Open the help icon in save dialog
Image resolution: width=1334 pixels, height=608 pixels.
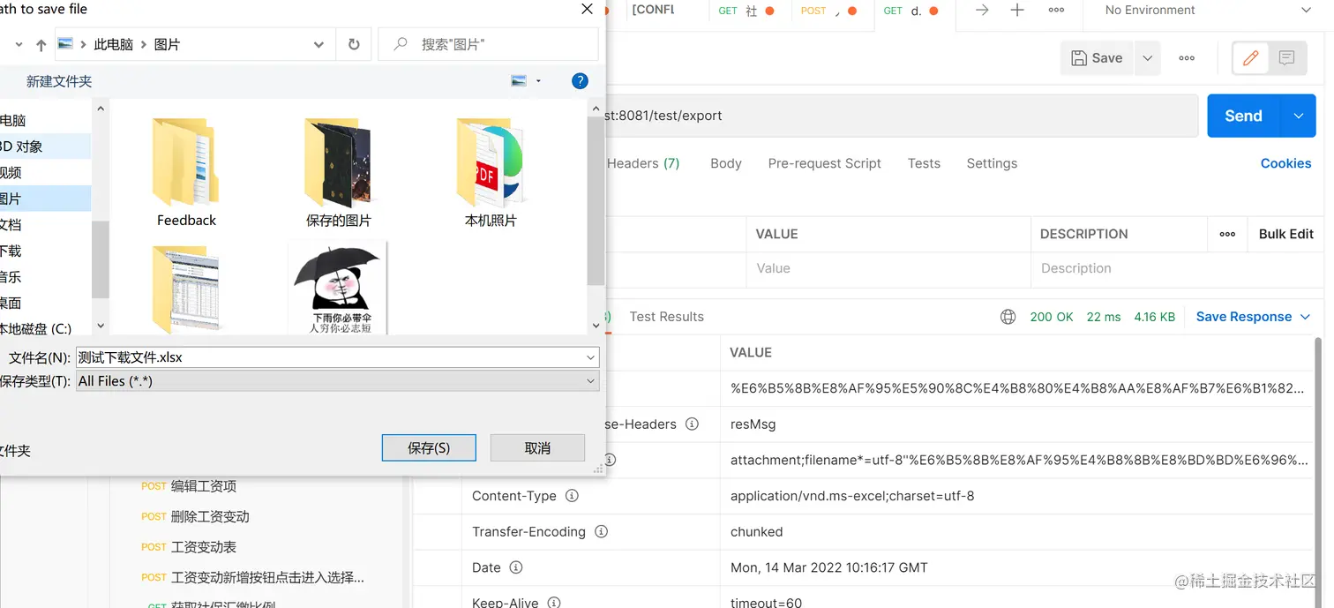(x=580, y=81)
